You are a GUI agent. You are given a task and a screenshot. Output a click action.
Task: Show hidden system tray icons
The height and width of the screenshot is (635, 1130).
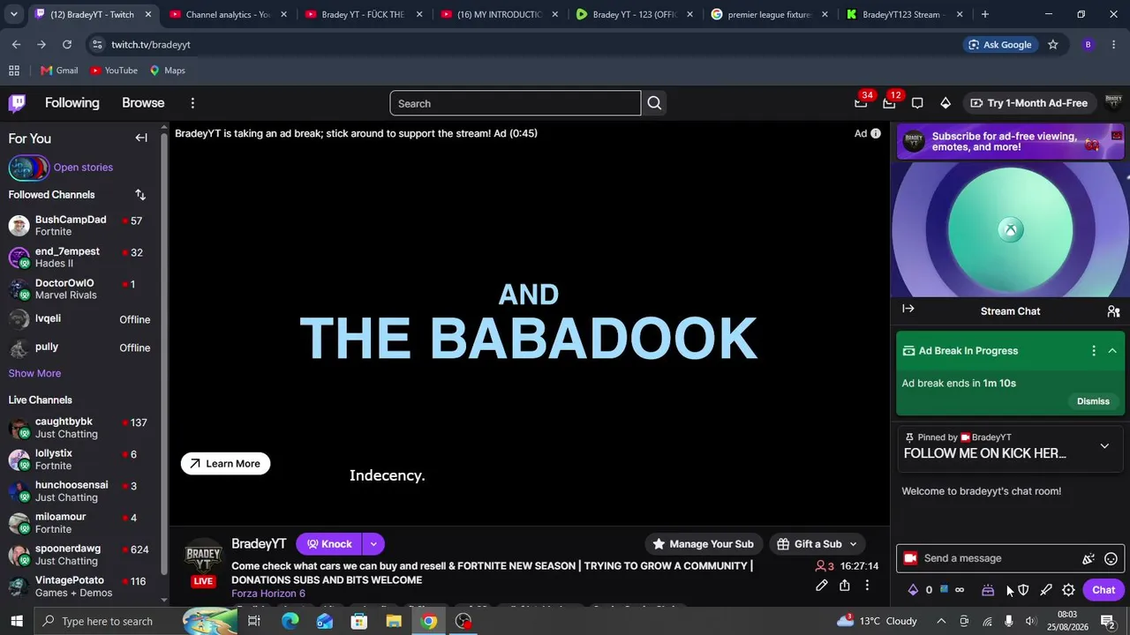tap(941, 621)
